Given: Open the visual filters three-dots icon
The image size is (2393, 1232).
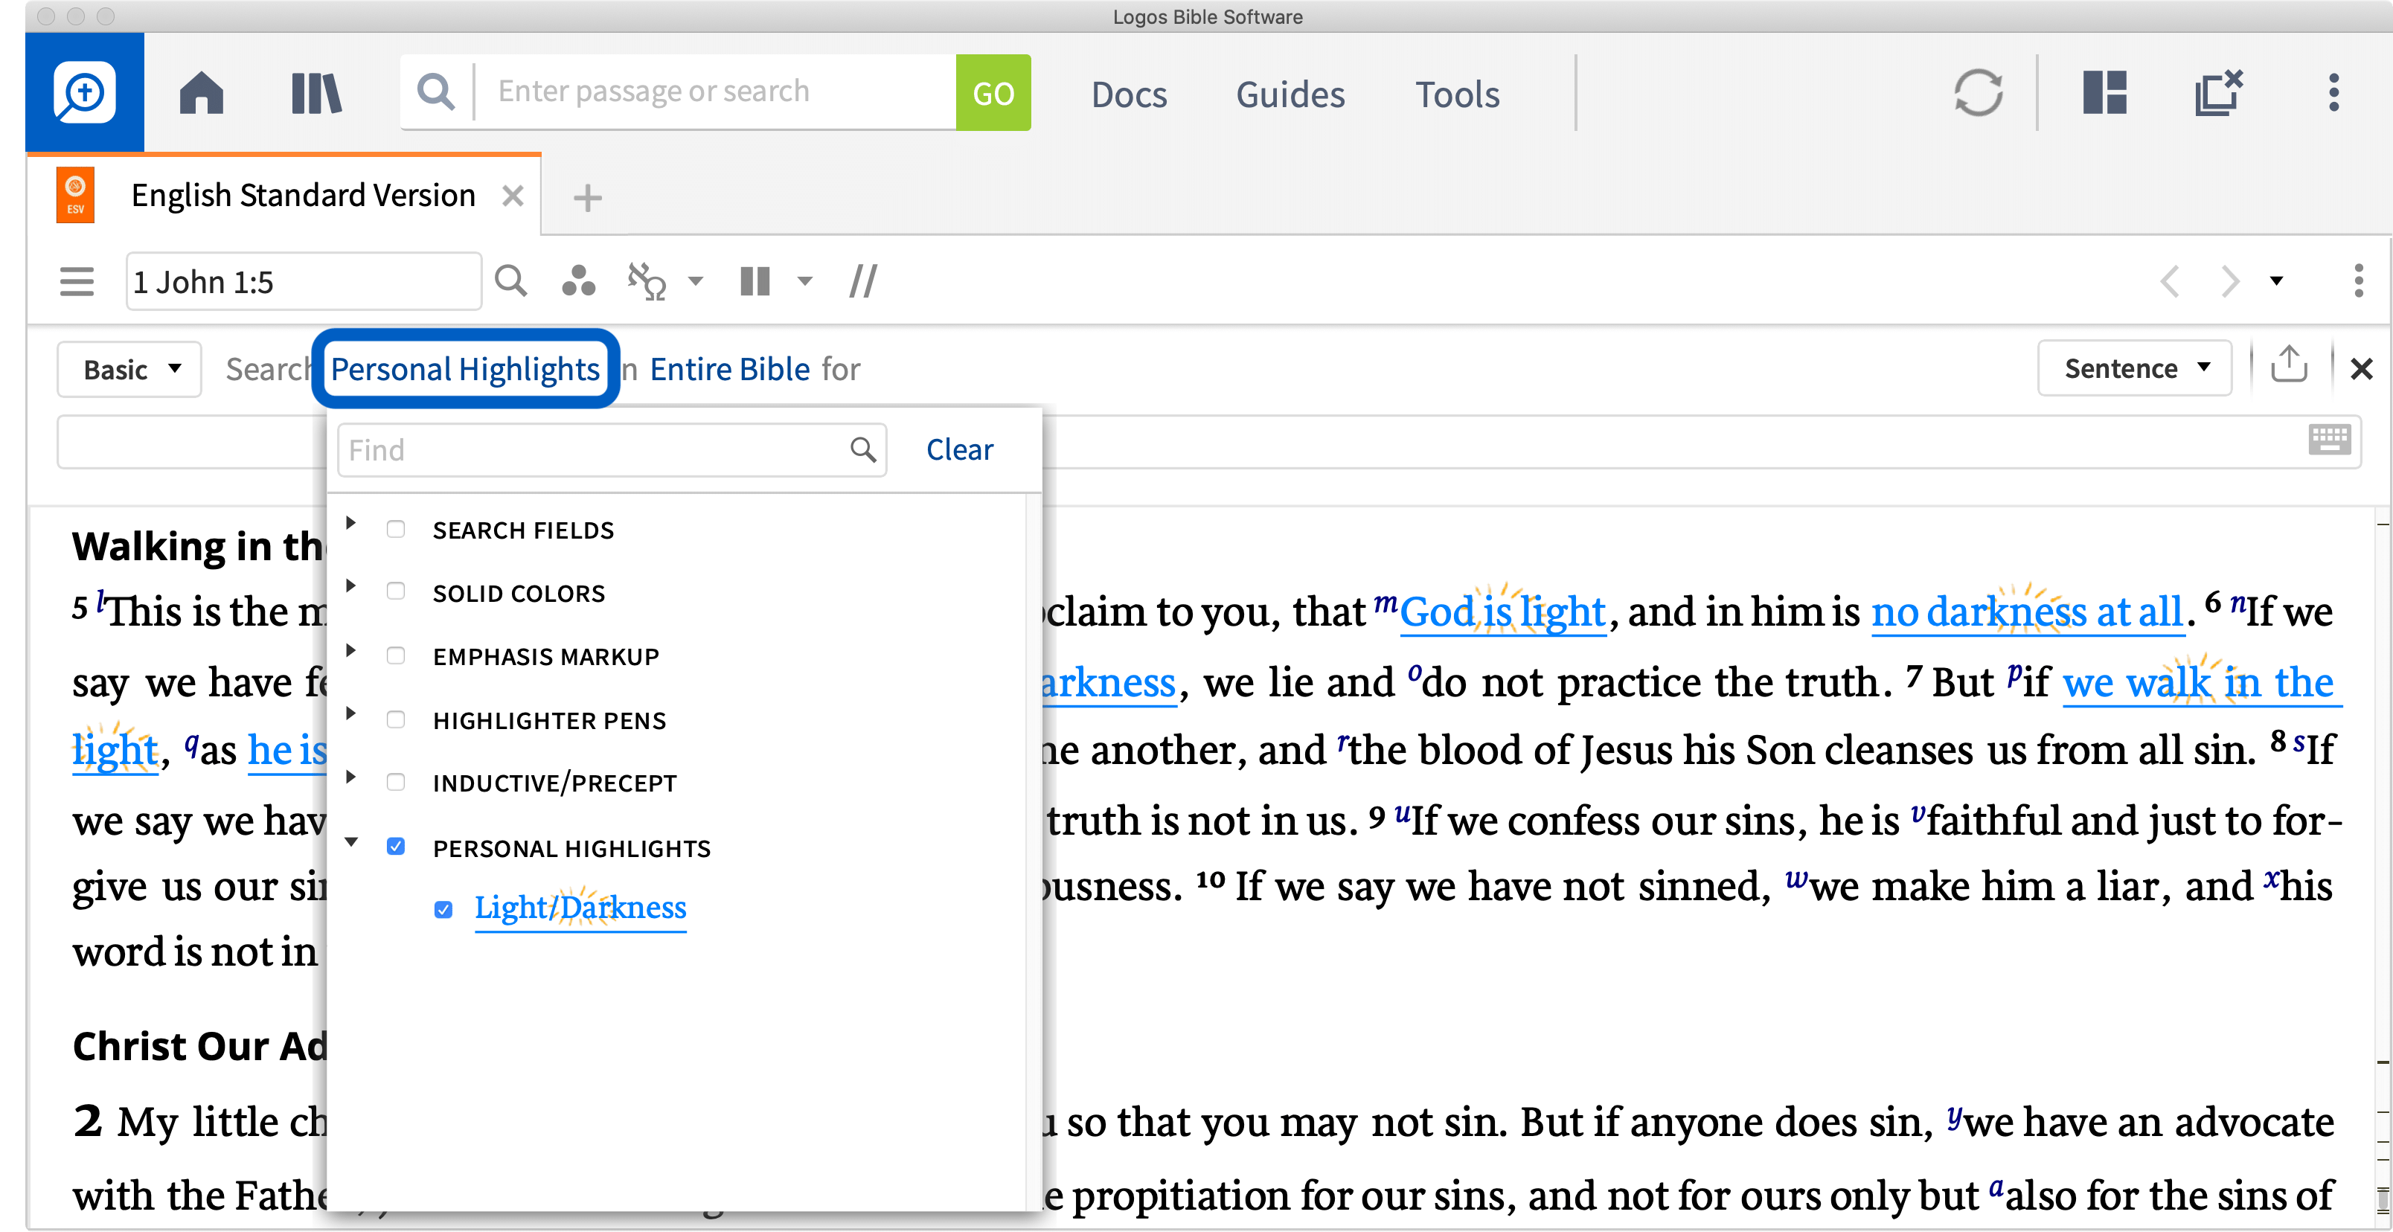Looking at the screenshot, I should [x=579, y=280].
